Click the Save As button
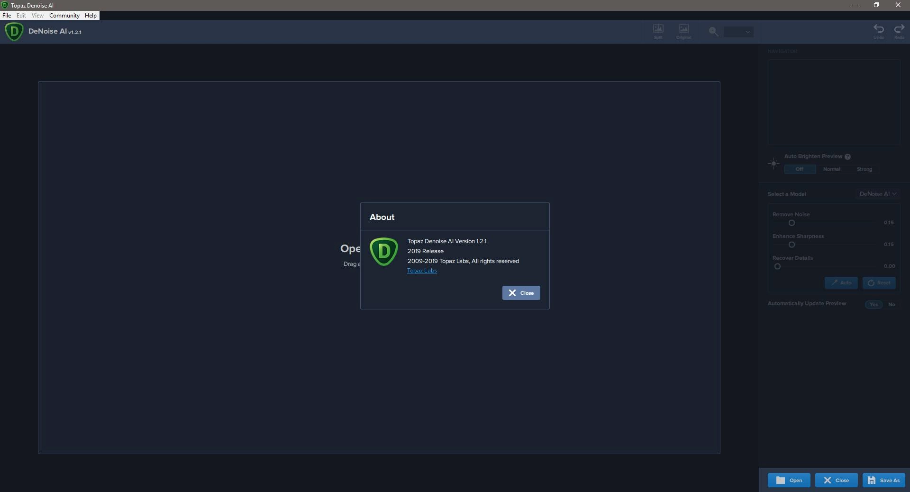Viewport: 910px width, 492px height. [883, 480]
